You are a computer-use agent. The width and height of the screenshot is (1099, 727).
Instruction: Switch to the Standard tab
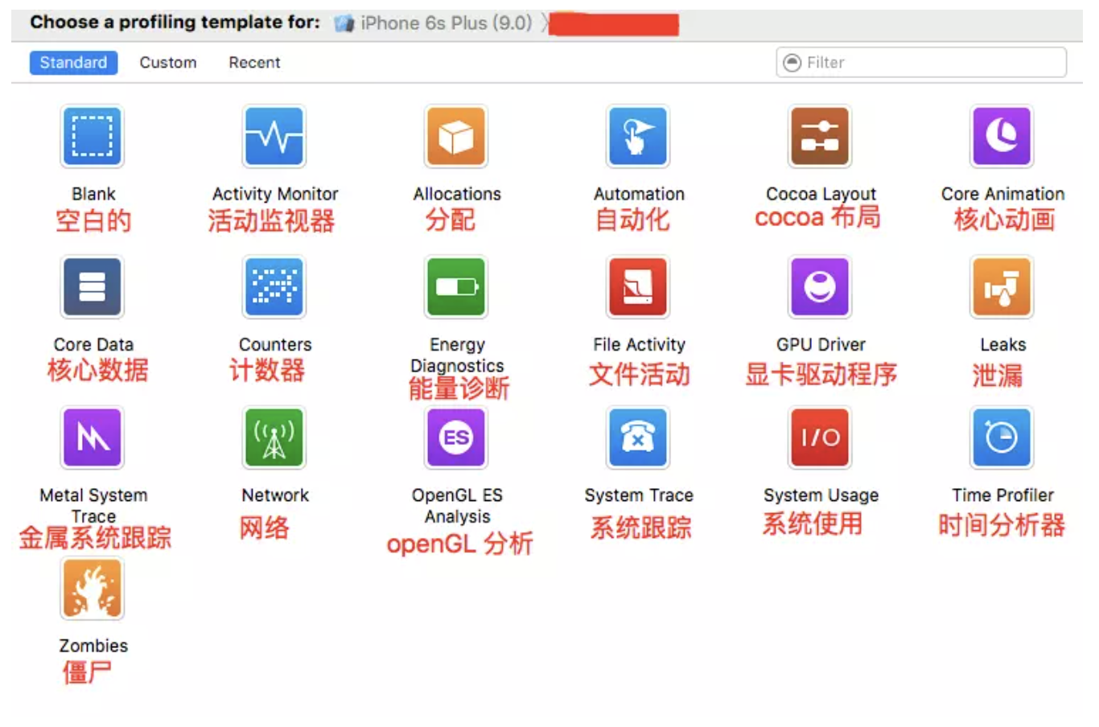click(x=73, y=63)
